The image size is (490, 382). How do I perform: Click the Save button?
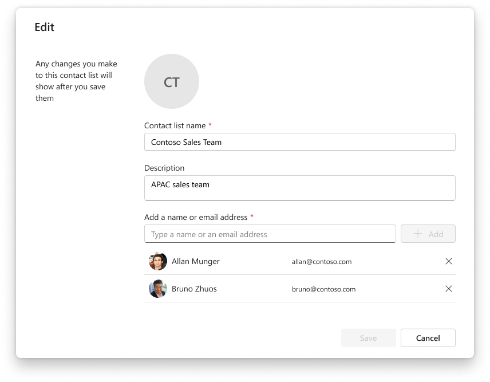[368, 338]
